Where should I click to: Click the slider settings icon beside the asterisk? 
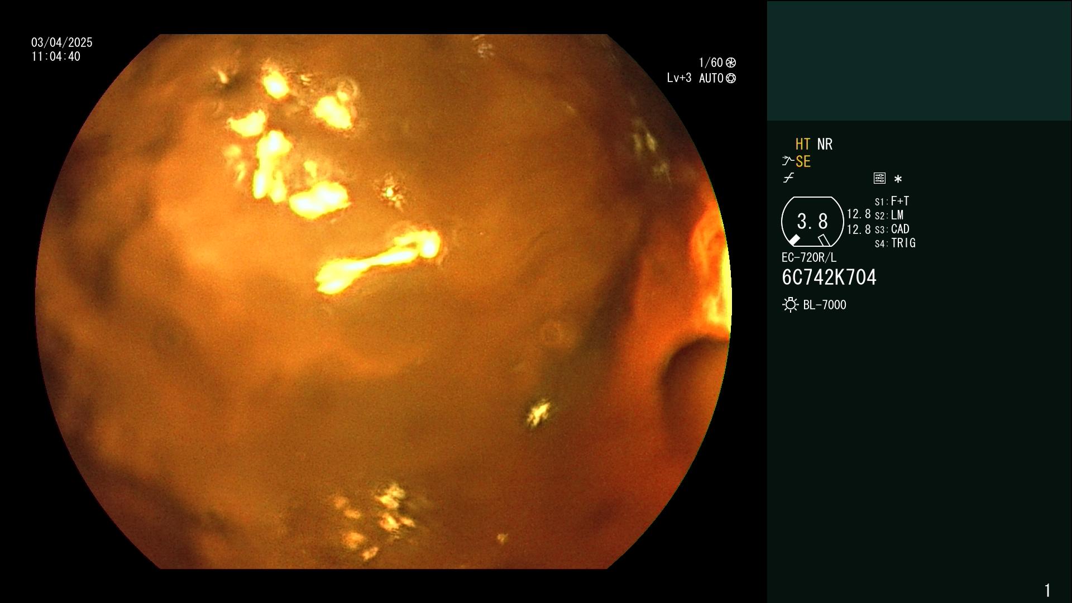[x=879, y=178]
